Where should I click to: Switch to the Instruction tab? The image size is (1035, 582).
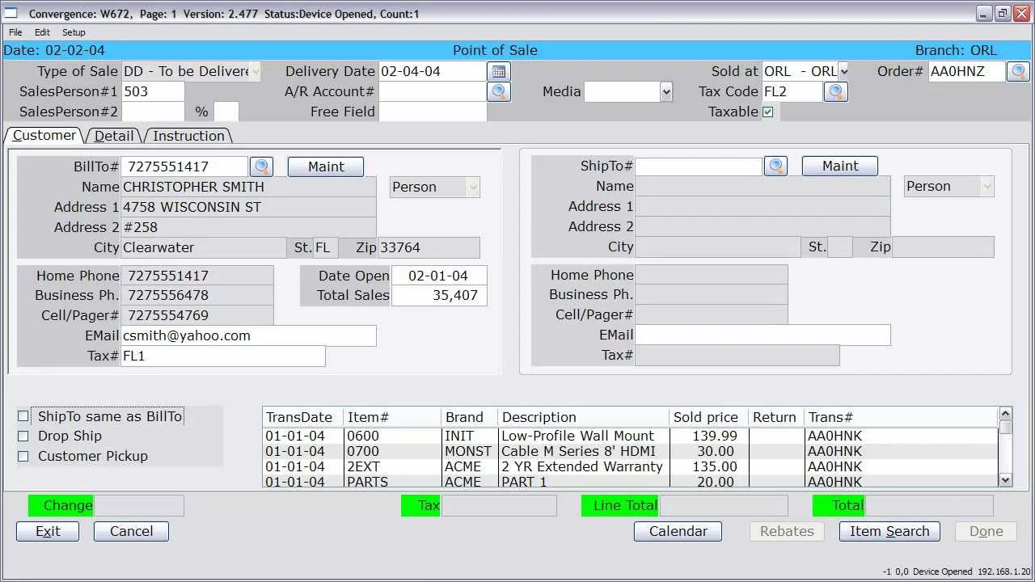[188, 136]
